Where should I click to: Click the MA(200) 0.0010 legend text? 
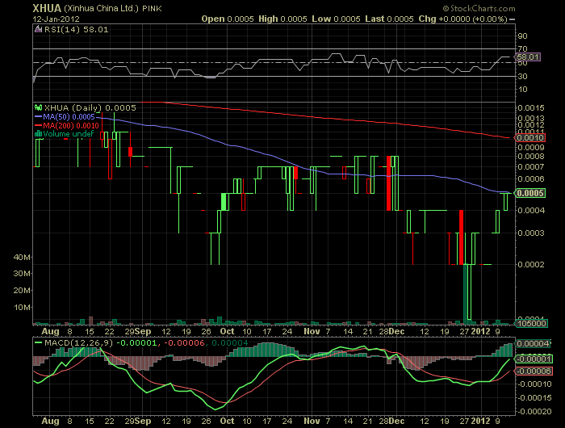pos(71,125)
